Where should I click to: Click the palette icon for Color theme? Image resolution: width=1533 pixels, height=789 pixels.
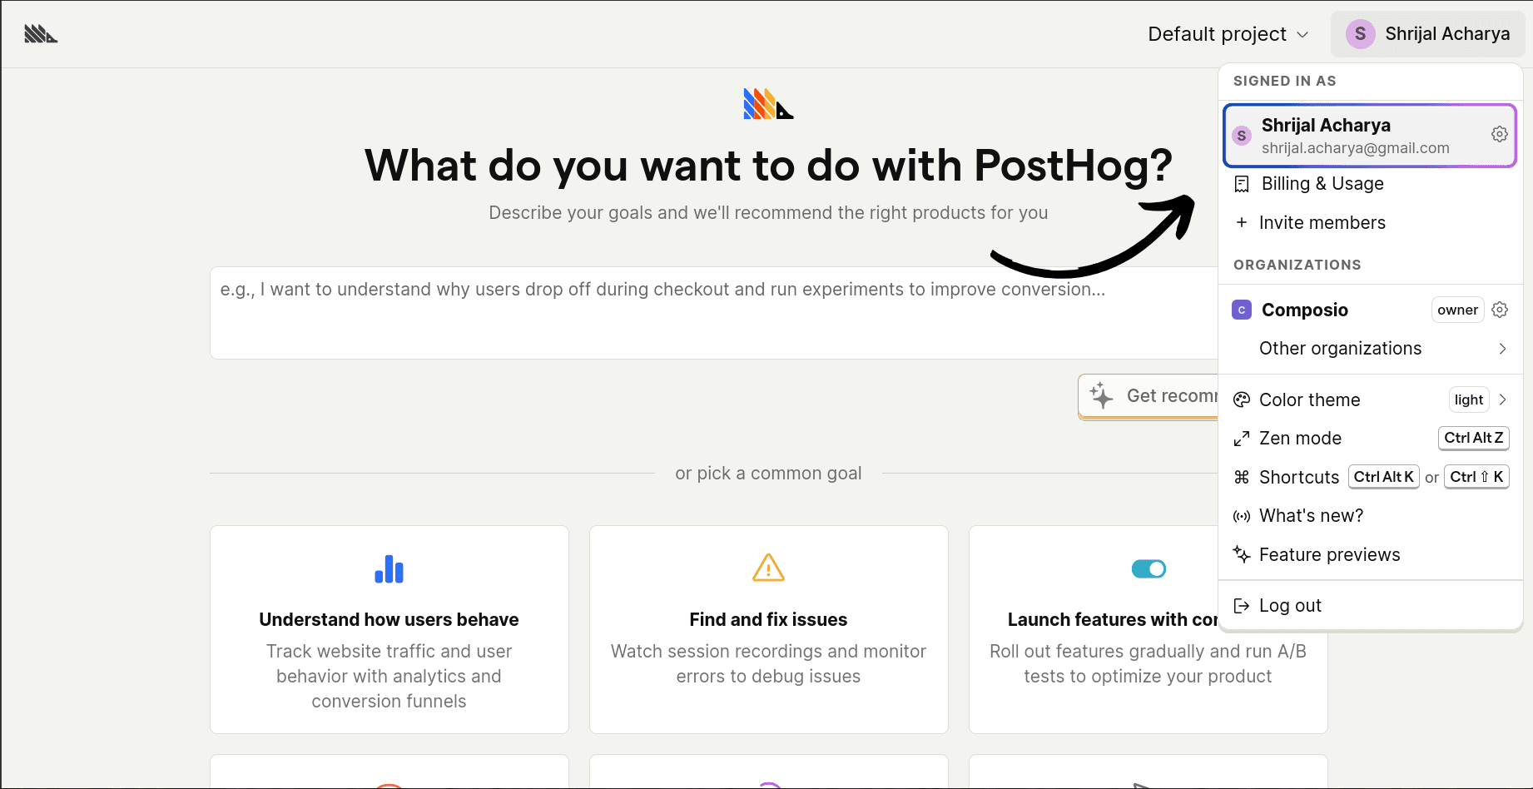point(1242,399)
